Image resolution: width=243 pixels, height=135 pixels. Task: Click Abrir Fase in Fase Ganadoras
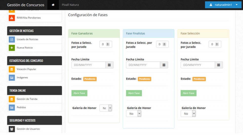tap(79, 93)
